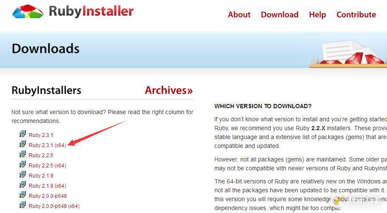Click installer icon beside Ruby 2.0.0-p648 (x64)
The width and height of the screenshot is (387, 213).
[x=22, y=205]
